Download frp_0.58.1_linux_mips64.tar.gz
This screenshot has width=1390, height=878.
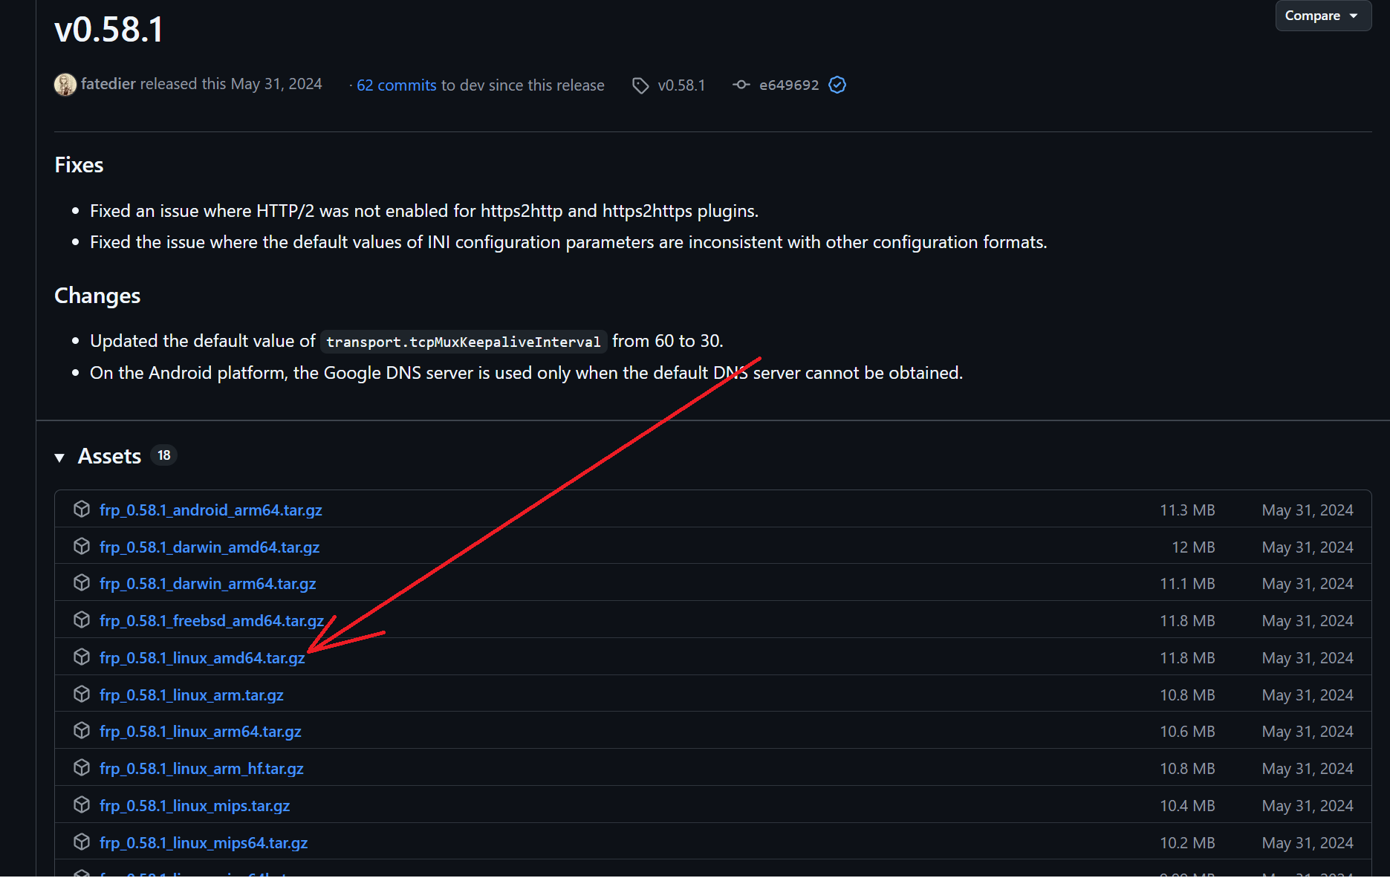204,843
